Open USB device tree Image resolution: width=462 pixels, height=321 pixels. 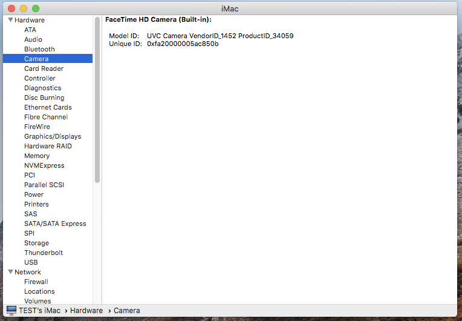[x=31, y=262]
